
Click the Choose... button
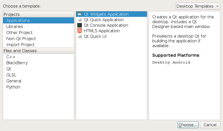point(188,125)
